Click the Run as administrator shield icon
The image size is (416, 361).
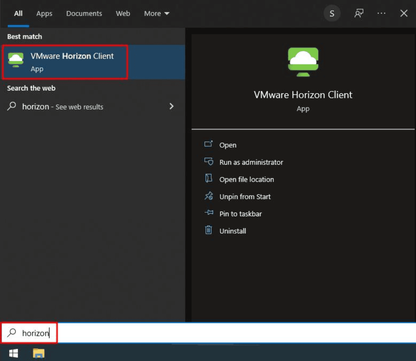coord(208,162)
